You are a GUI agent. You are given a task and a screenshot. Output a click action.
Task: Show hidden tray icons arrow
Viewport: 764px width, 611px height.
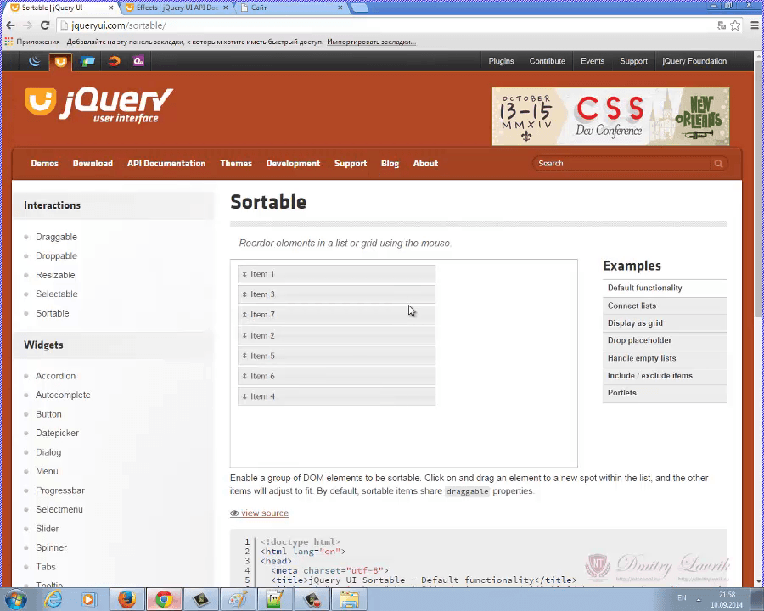[x=699, y=599]
